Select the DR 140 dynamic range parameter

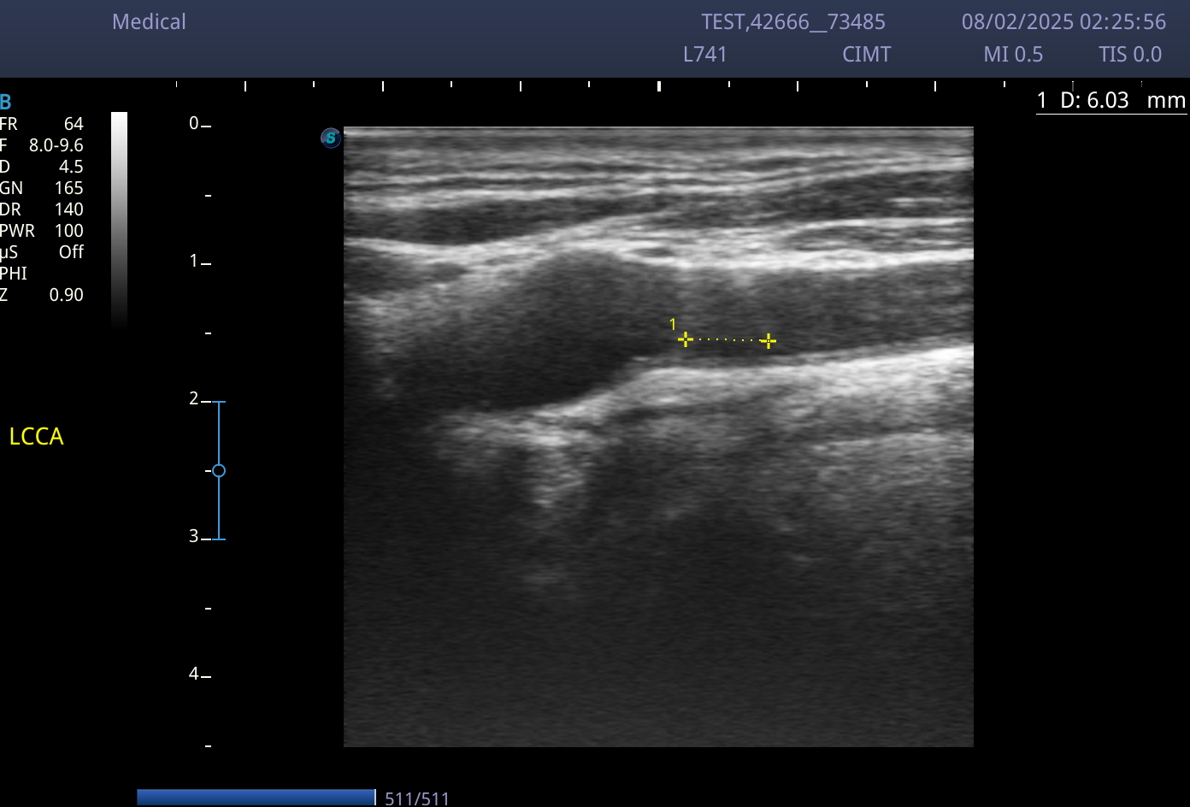pyautogui.click(x=42, y=209)
